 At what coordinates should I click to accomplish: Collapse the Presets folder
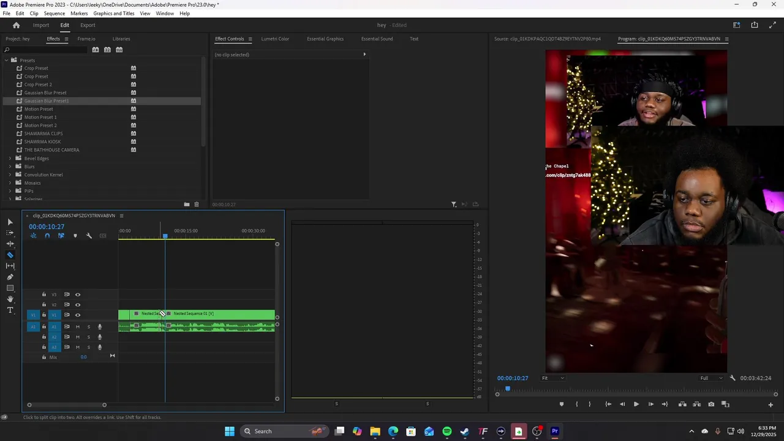pyautogui.click(x=6, y=60)
